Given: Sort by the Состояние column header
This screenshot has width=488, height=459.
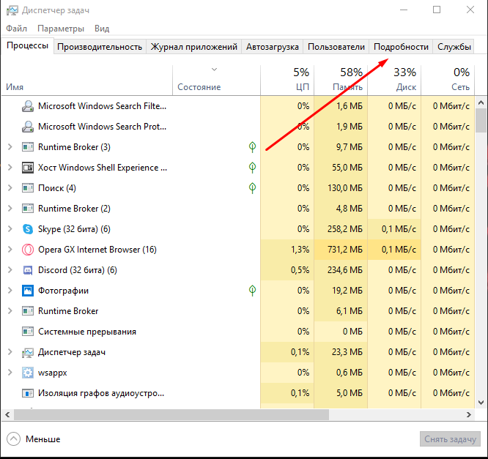Looking at the screenshot, I should (x=216, y=81).
